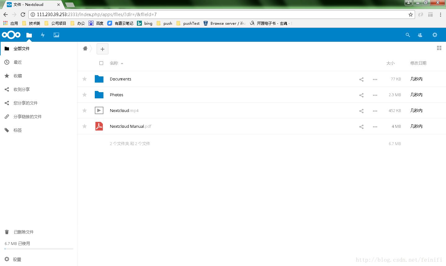
Task: Open the Activity app (lightning icon)
Action: pyautogui.click(x=42, y=35)
